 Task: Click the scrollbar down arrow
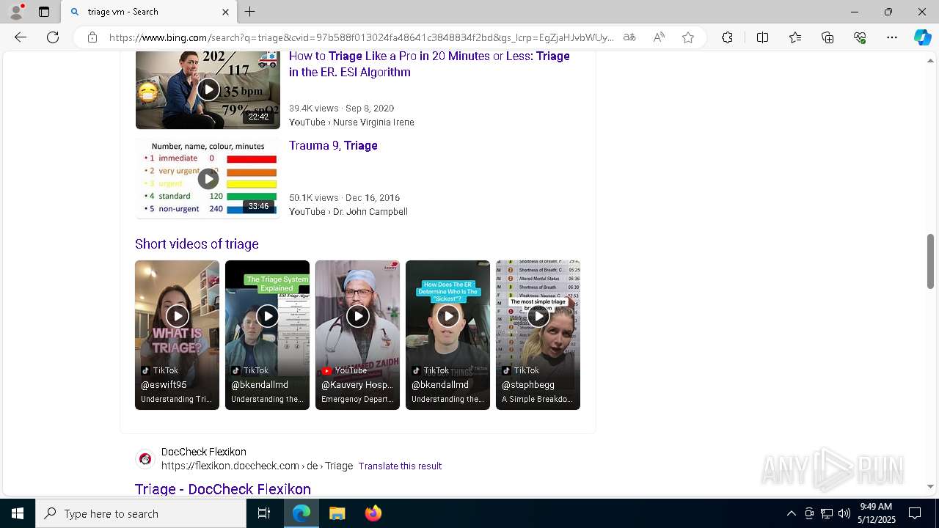[930, 486]
